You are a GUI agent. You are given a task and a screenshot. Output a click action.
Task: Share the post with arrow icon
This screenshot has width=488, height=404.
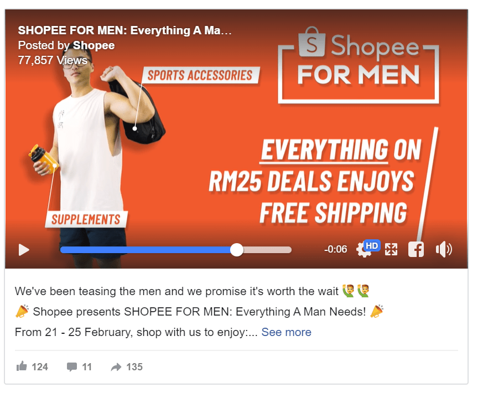click(116, 367)
